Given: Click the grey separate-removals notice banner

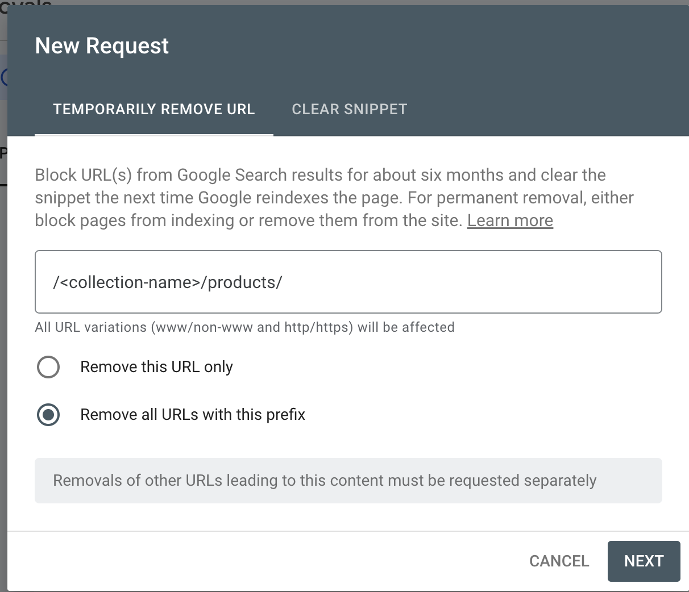Looking at the screenshot, I should click(x=348, y=481).
